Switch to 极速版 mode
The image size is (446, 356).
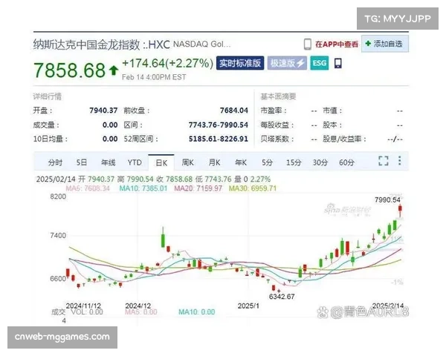point(287,63)
